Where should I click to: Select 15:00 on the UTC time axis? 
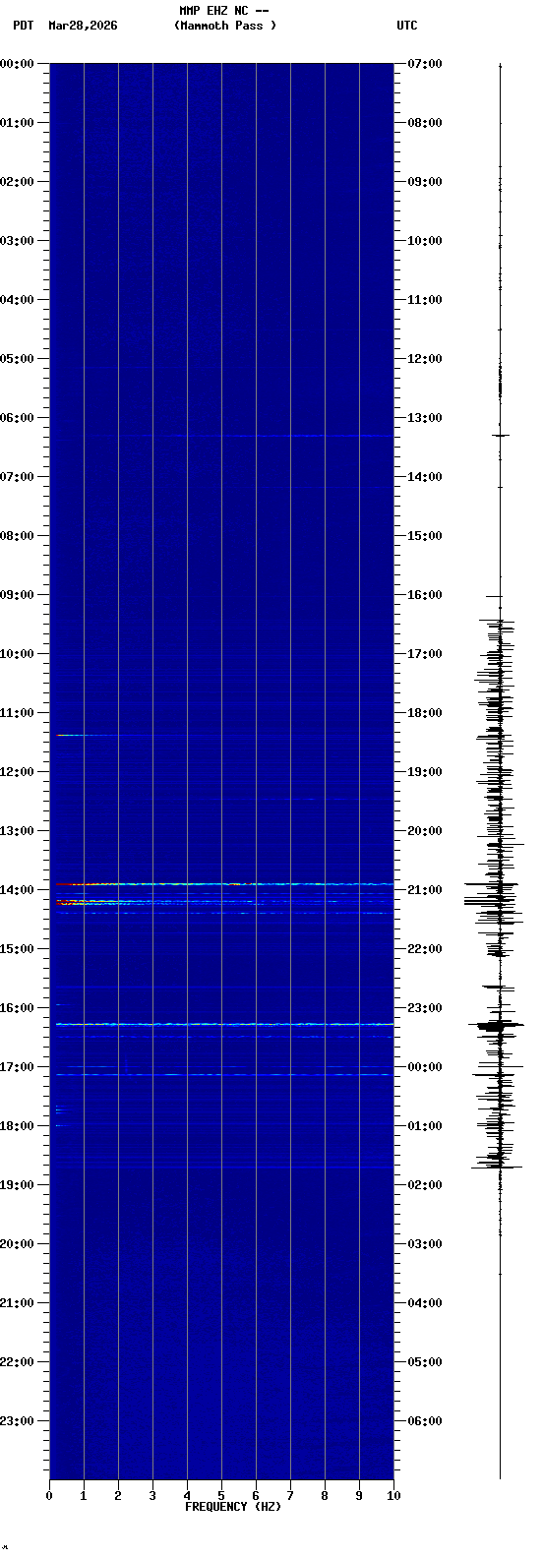[x=425, y=536]
